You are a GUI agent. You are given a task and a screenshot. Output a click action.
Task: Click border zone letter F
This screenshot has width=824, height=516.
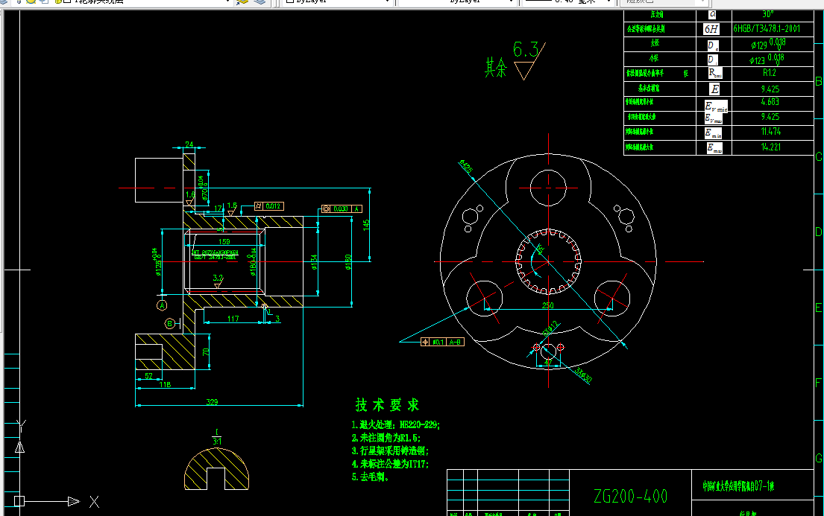(x=818, y=383)
